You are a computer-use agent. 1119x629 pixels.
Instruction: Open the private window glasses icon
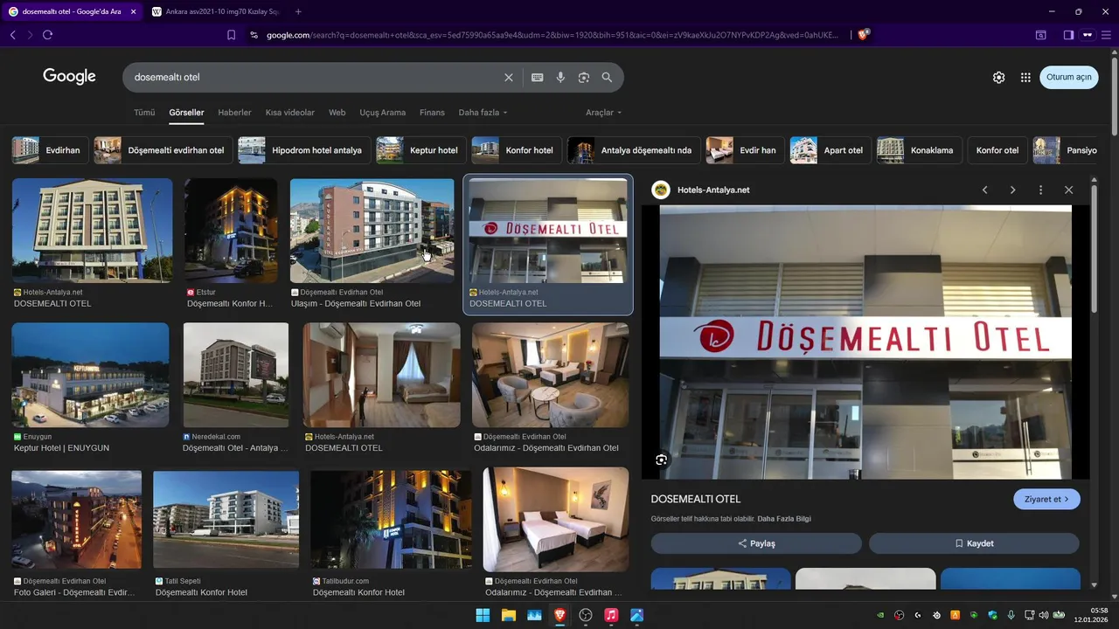[x=1088, y=35]
